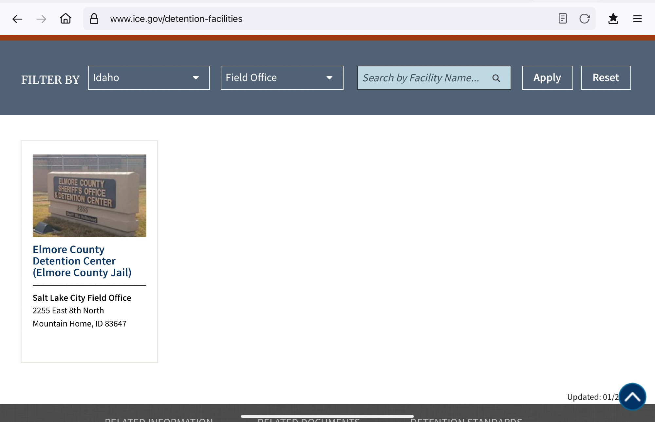Focus the Search by Facility Name field
This screenshot has width=655, height=422.
(422, 78)
